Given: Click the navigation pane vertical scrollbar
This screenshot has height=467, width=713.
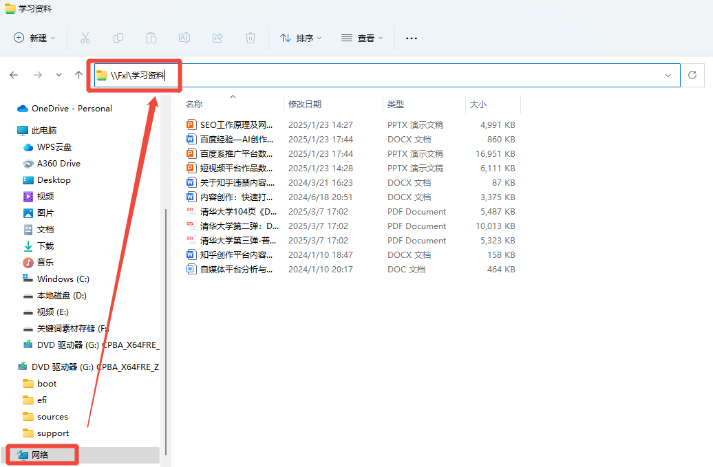Looking at the screenshot, I should point(166,332).
